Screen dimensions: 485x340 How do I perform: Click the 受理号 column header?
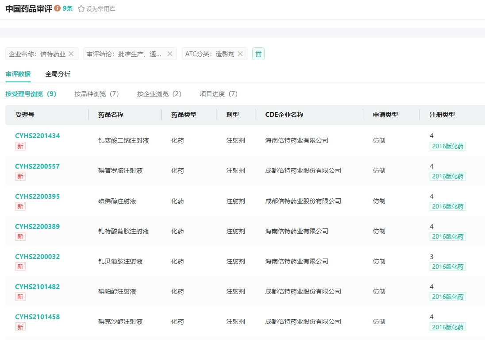click(x=25, y=115)
